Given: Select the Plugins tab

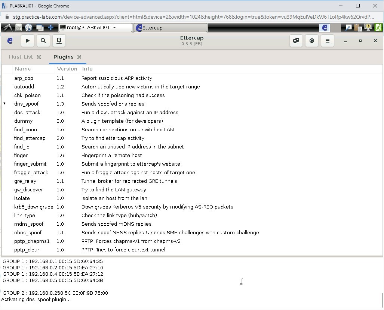Looking at the screenshot, I should click(64, 57).
